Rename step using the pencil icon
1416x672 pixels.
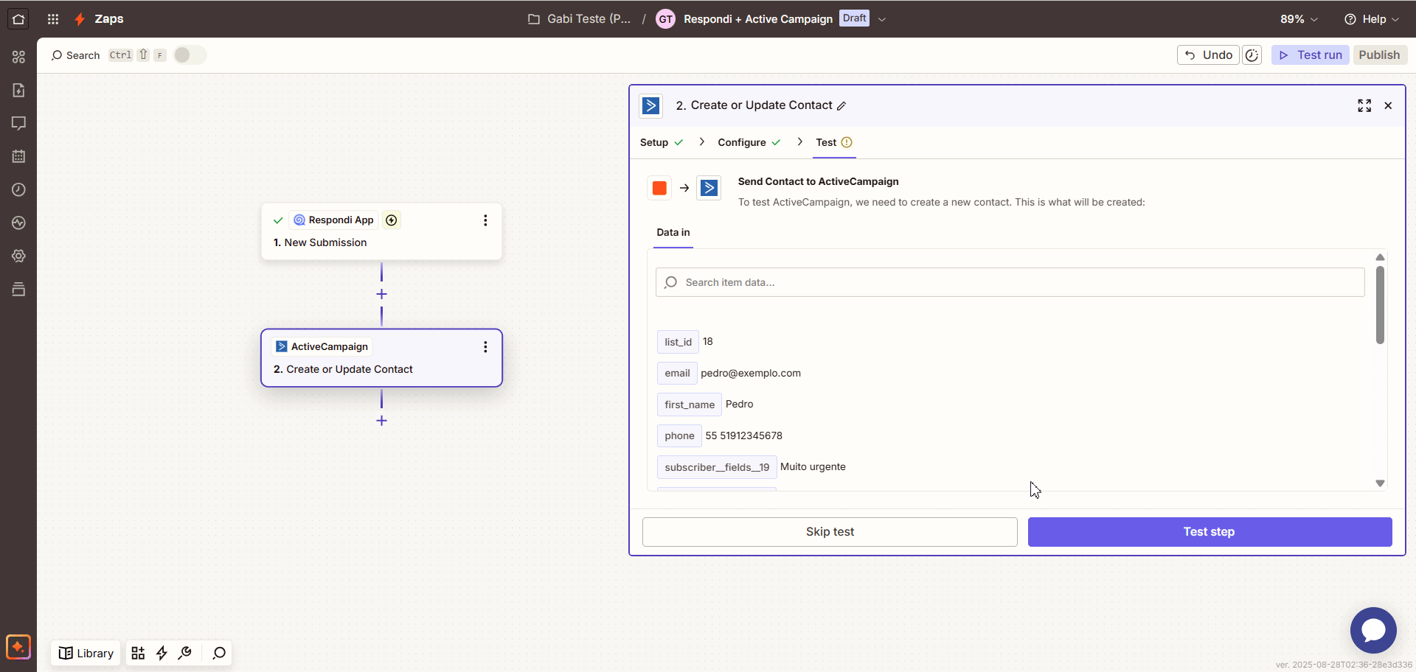[841, 106]
